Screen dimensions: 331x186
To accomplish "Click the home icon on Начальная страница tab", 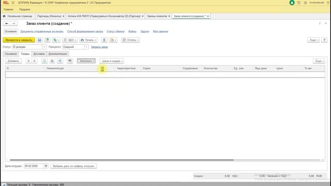I will [4, 16].
